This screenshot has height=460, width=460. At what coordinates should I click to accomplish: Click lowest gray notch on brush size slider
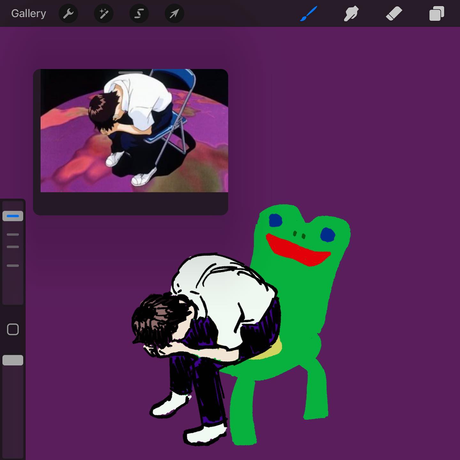point(13,265)
